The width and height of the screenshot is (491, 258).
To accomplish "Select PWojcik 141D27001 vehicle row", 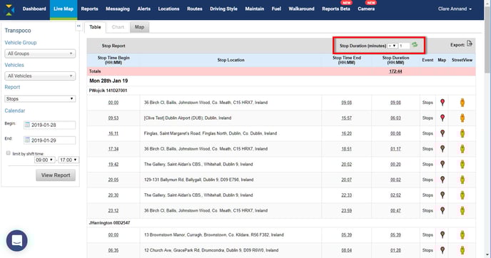I will (x=281, y=91).
